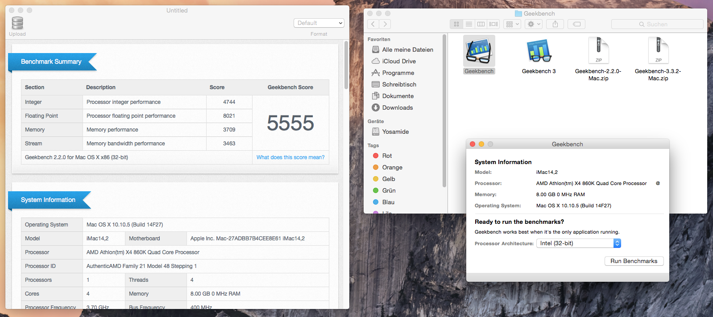Screen dimensions: 713x317
Task: Select the Orange tag in sidebar
Action: 392,167
